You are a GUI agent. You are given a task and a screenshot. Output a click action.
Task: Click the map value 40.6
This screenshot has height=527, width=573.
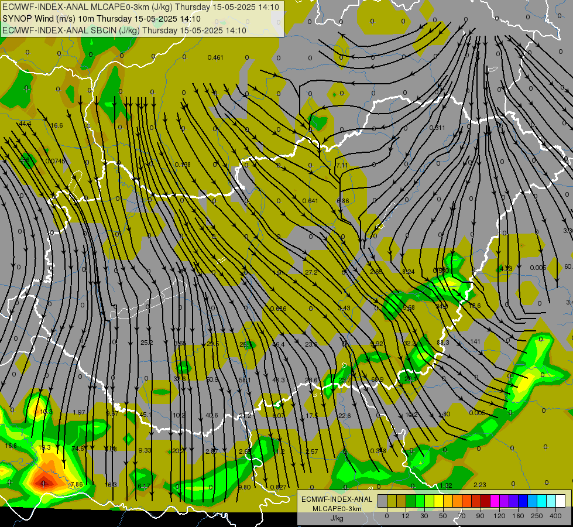(212, 415)
